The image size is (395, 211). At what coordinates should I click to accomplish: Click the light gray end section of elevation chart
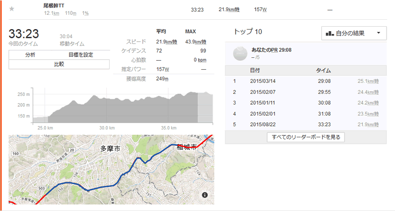pos(205,108)
